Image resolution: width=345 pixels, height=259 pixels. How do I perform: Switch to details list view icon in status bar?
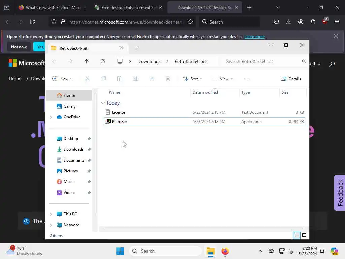point(297,236)
